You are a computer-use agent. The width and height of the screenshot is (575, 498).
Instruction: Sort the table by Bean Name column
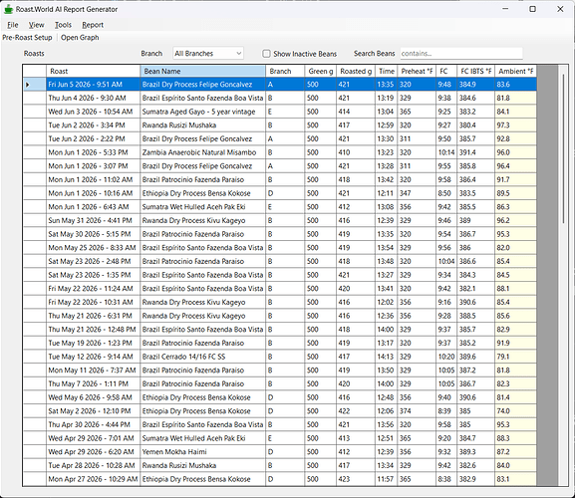tap(202, 71)
